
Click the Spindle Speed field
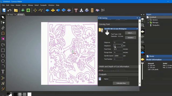(118, 56)
